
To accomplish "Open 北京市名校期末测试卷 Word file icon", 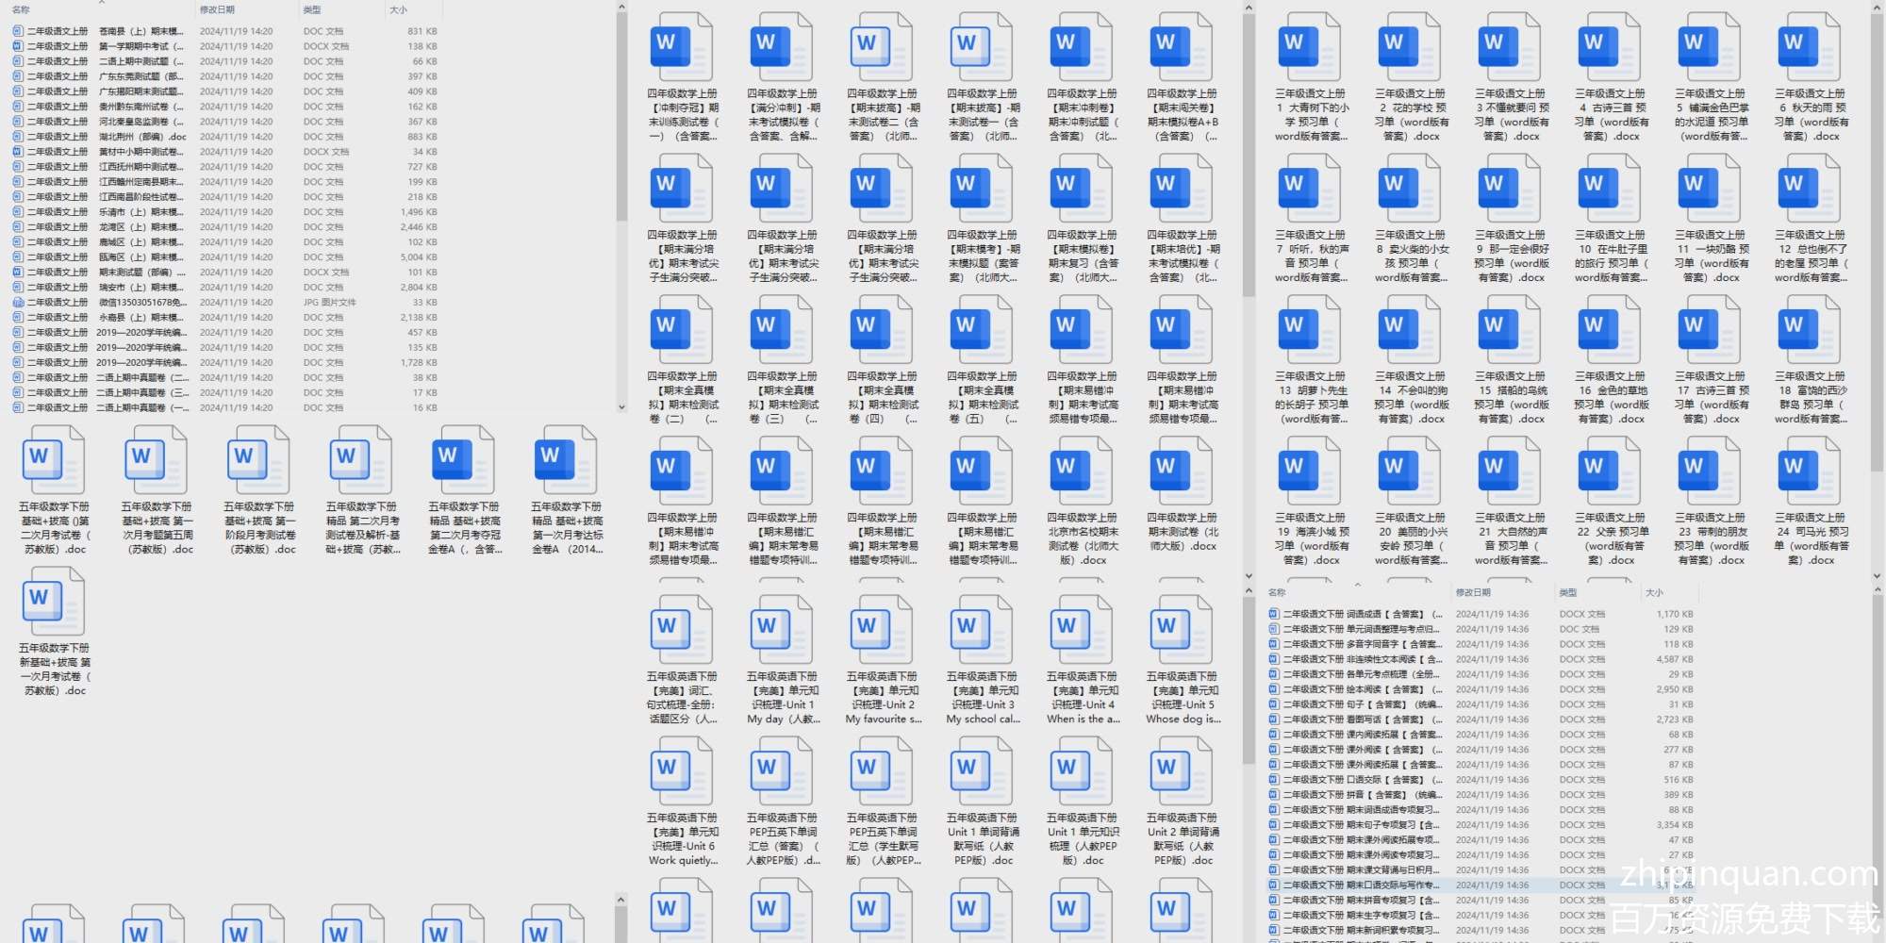I will click(1082, 471).
